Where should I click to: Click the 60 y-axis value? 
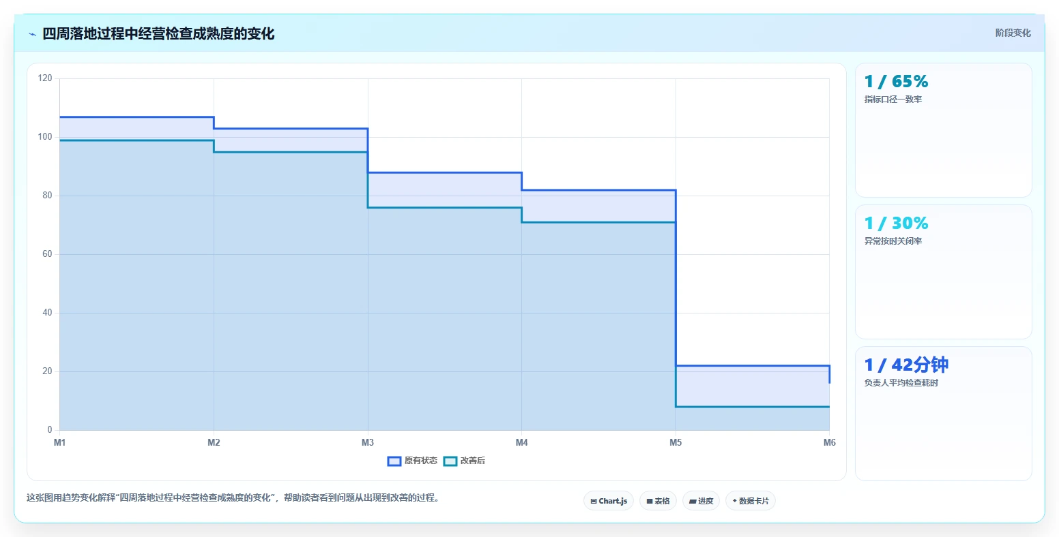click(47, 254)
